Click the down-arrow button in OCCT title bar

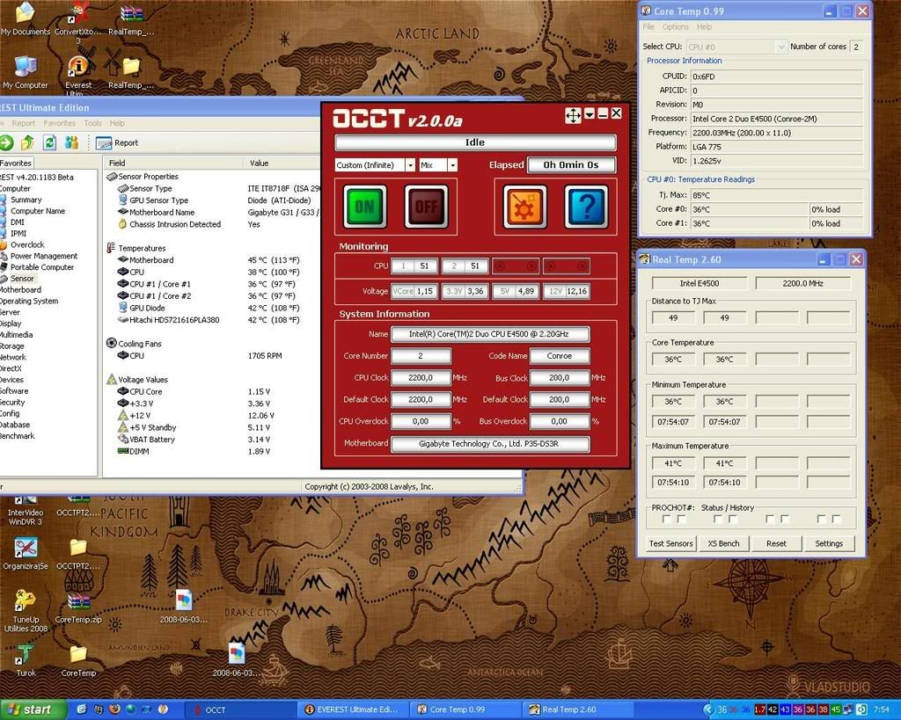589,114
